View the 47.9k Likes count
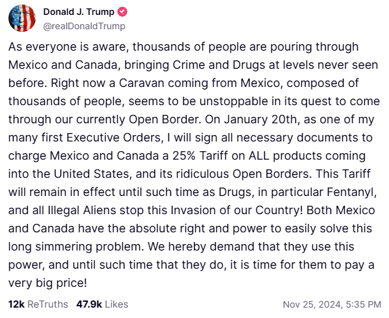 [89, 304]
